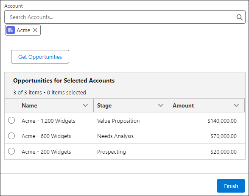Click the Acme - 1,200 Widgets name cell
This screenshot has height=196, width=249.
point(48,121)
